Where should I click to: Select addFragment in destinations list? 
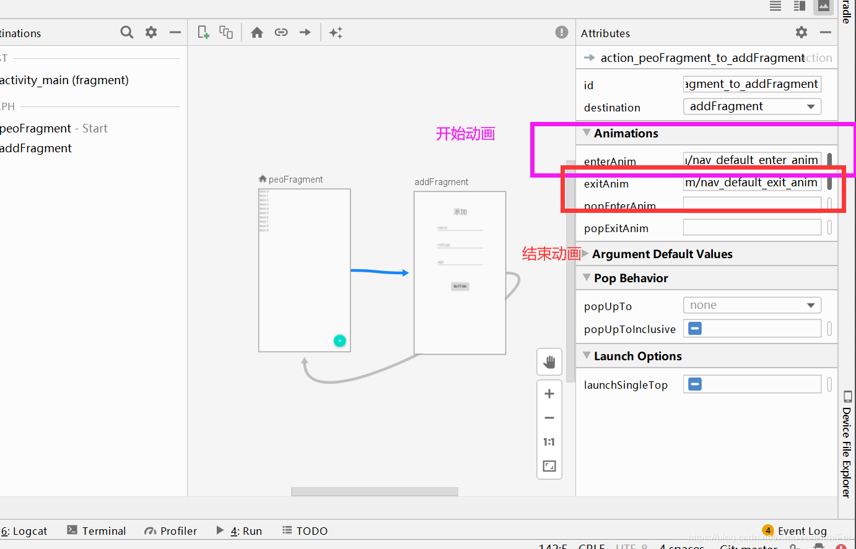36,148
